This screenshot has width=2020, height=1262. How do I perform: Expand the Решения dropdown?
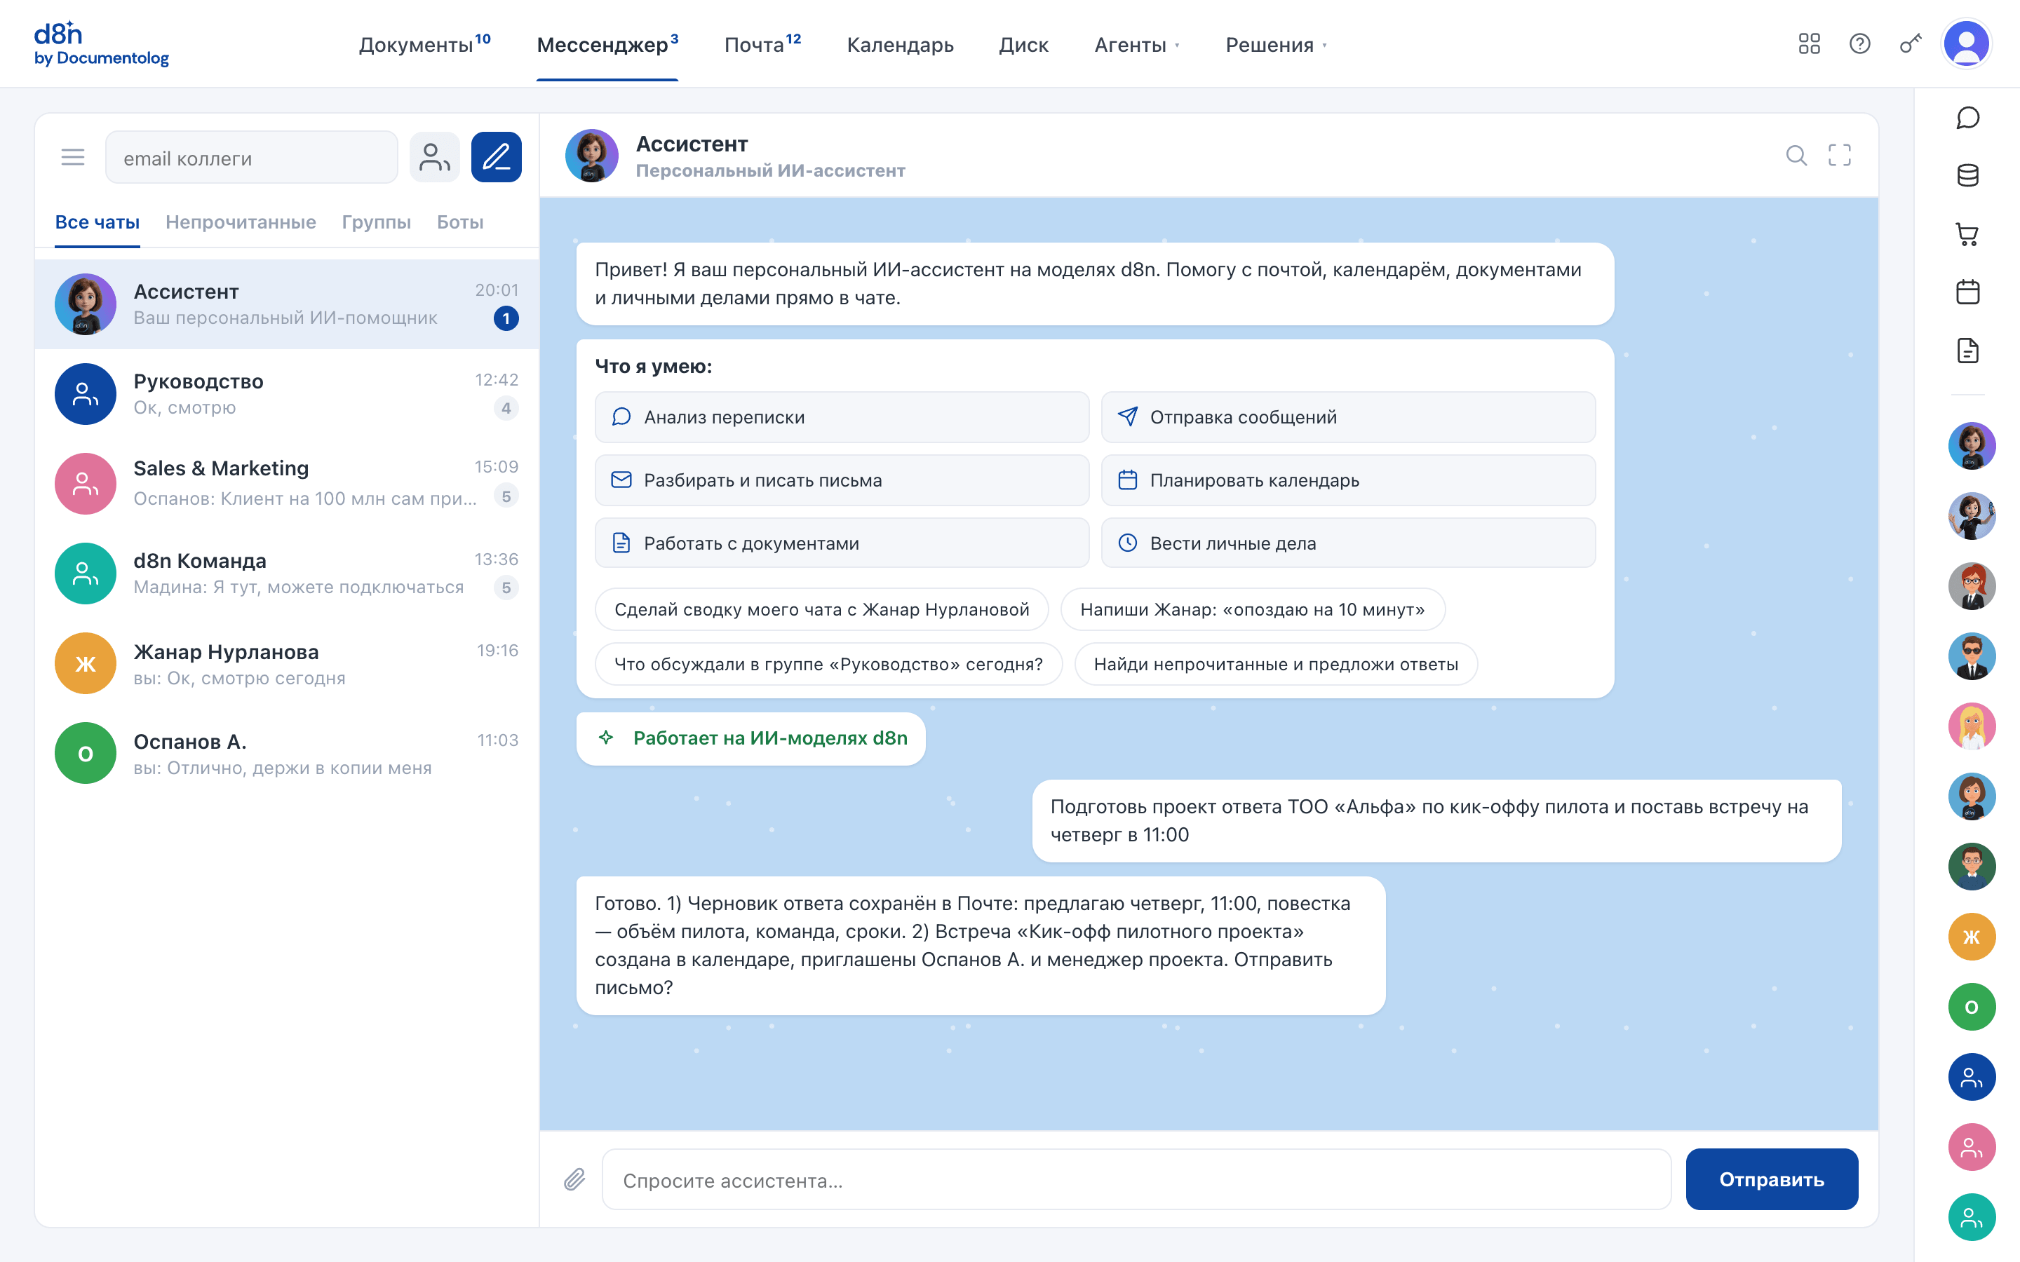click(1277, 45)
